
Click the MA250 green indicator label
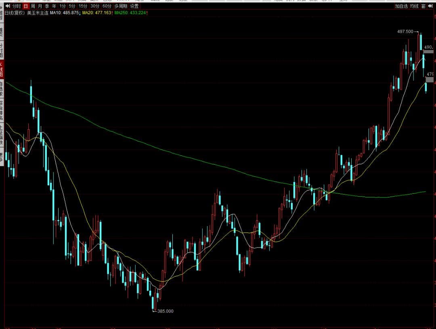pyautogui.click(x=131, y=13)
